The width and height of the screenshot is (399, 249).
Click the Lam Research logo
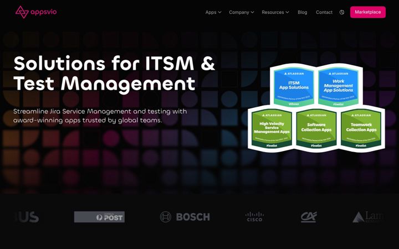click(x=368, y=217)
